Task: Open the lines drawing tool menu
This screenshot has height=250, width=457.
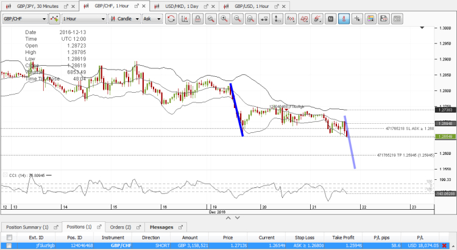Action: (317, 19)
